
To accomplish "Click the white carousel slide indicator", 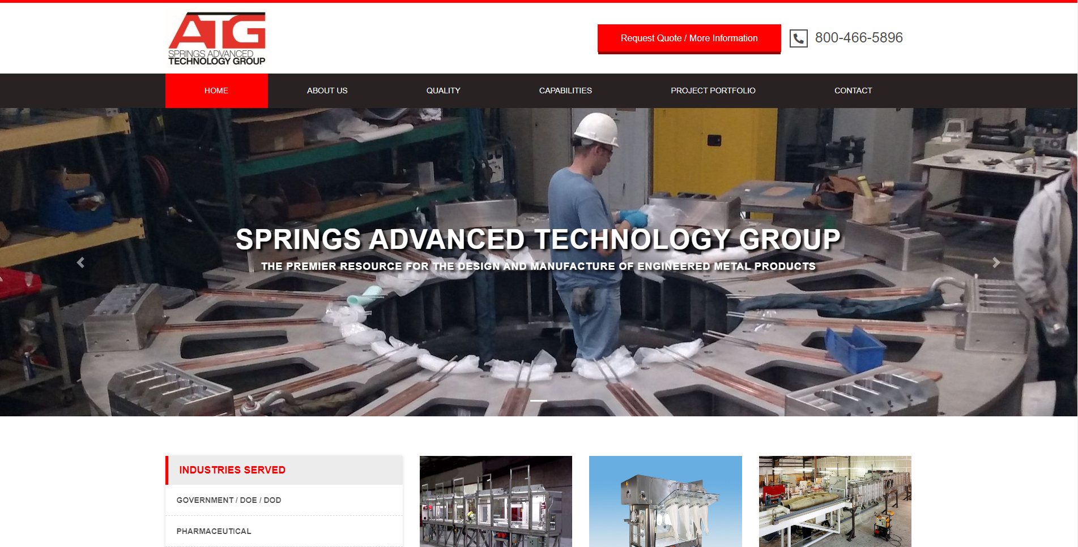I will (x=538, y=400).
